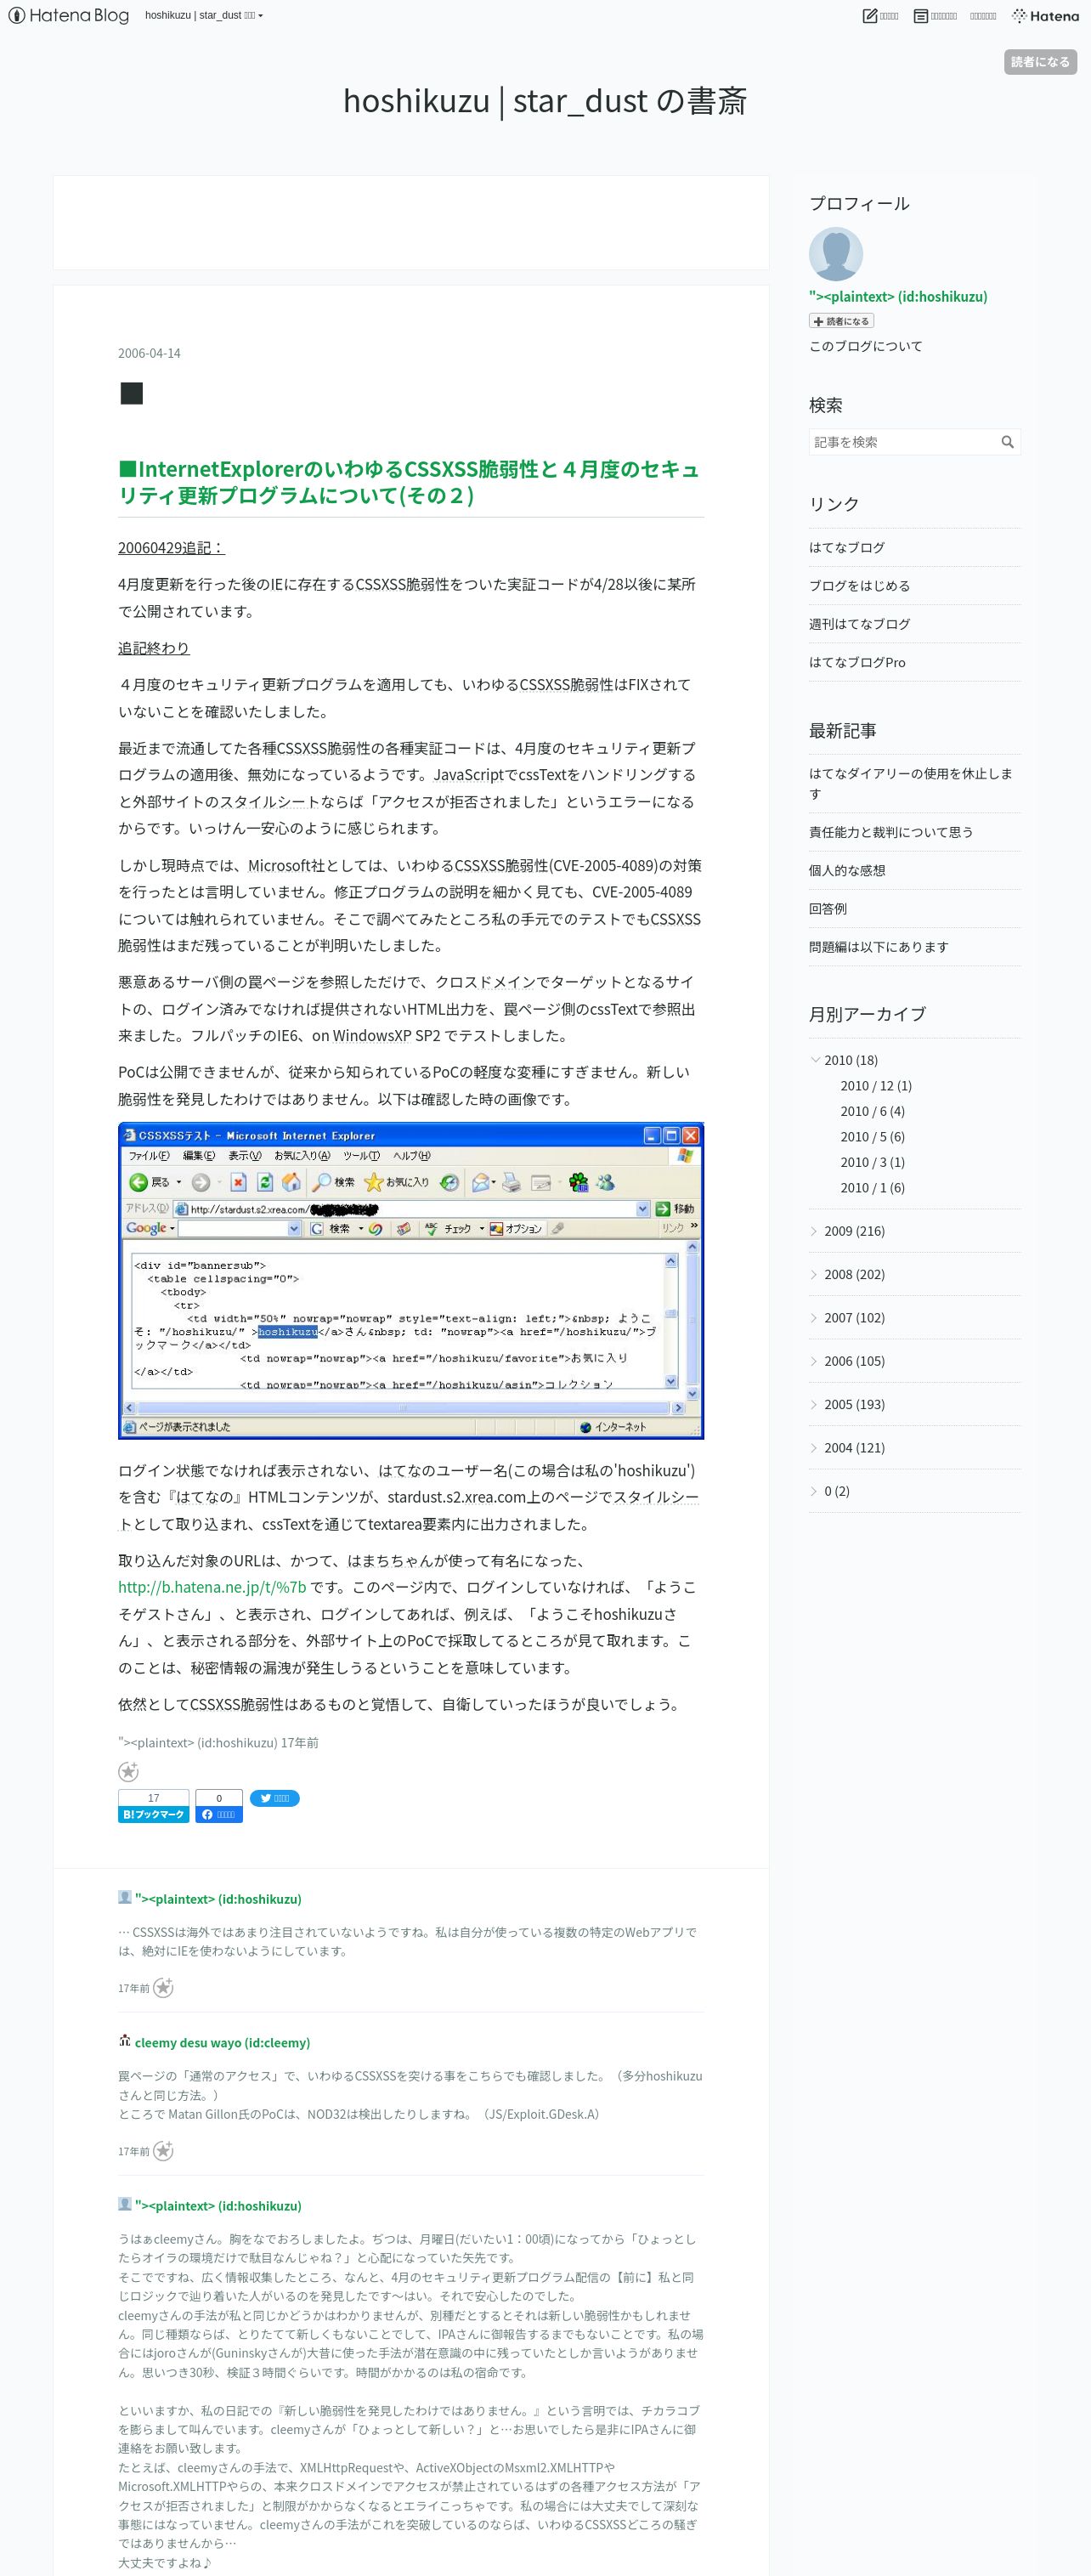Viewport: 1091px width, 2576px height.
Task: Star cleemy desu wayo's comment
Action: click(x=163, y=2151)
